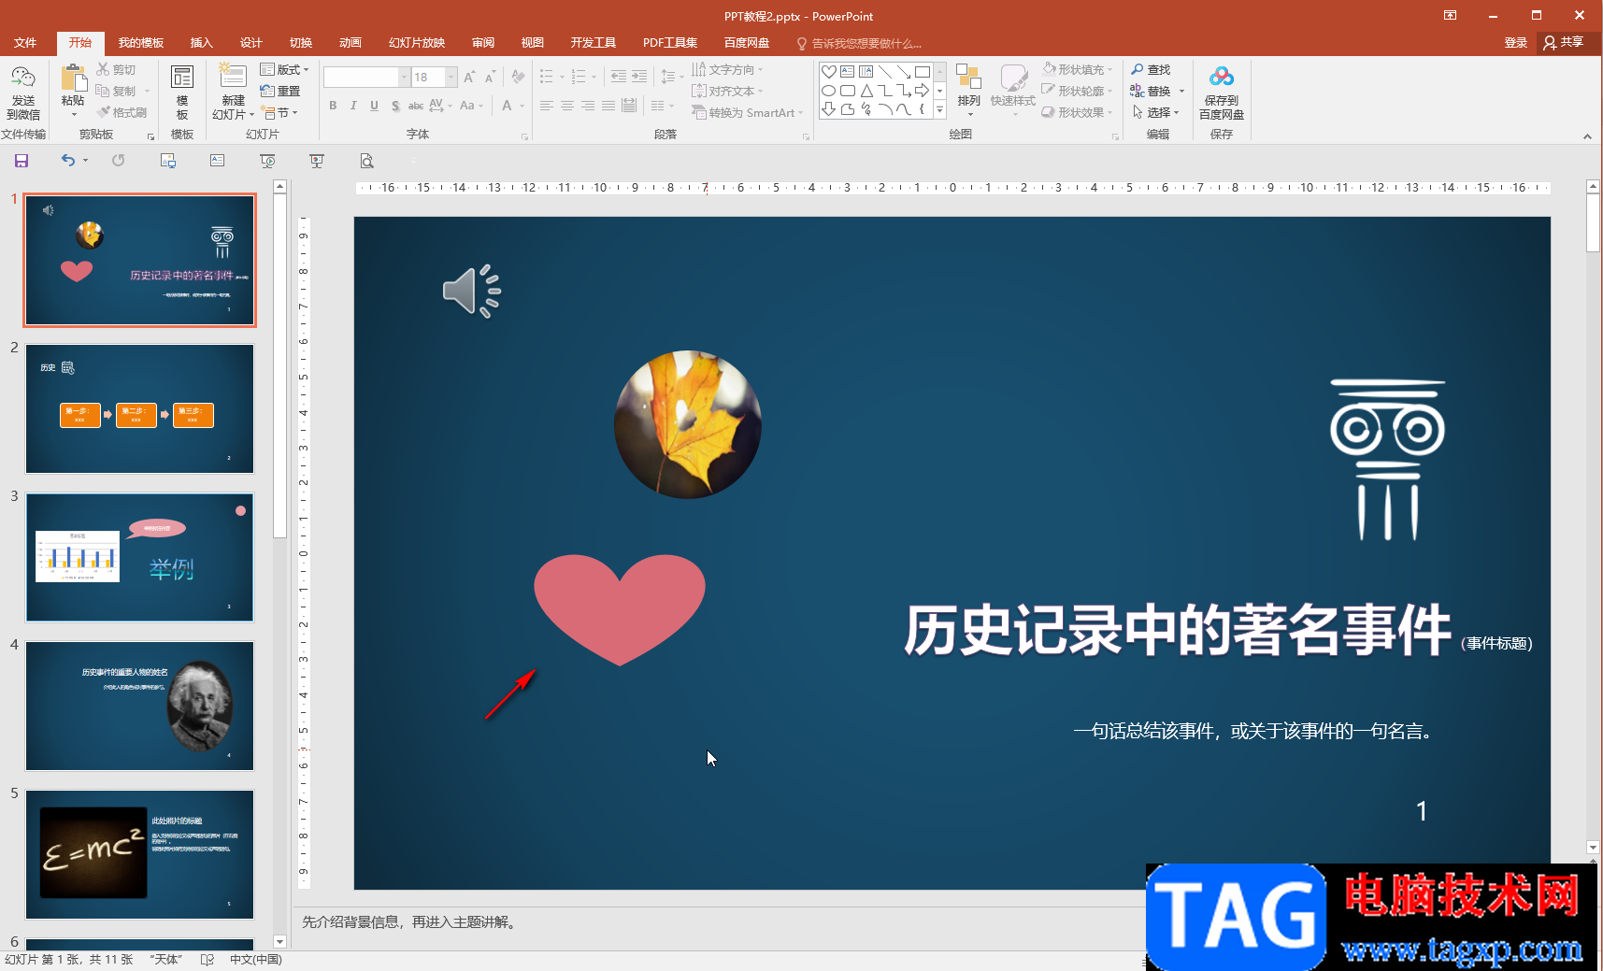This screenshot has height=971, width=1603.
Task: Click the Arrange (排列) icon
Action: coord(968,78)
